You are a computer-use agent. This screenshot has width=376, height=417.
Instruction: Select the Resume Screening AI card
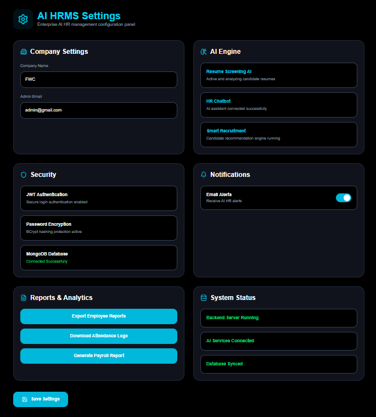(x=279, y=75)
